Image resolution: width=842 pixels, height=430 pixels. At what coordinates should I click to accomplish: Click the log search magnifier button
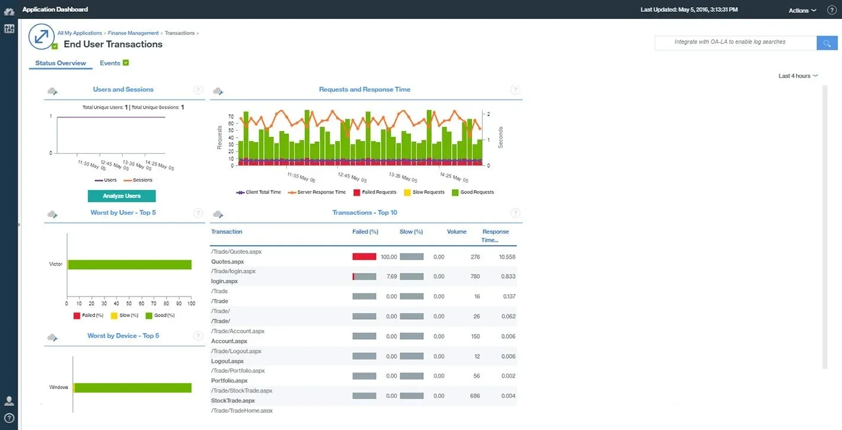pos(827,43)
